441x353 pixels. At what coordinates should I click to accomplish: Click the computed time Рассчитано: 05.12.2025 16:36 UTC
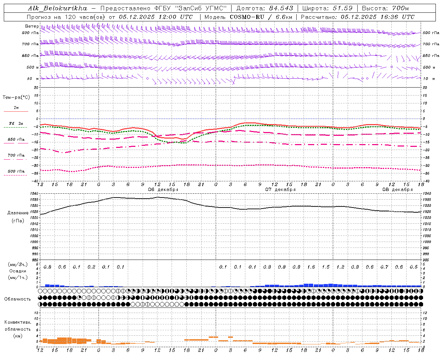click(x=358, y=17)
